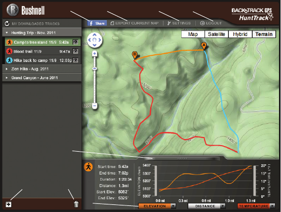The width and height of the screenshot is (281, 212).
Task: Add a new folder with plus icon
Action: [9, 204]
